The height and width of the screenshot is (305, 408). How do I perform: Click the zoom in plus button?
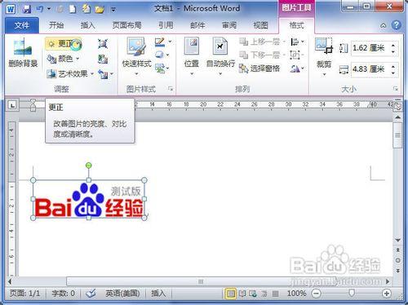coord(387,294)
